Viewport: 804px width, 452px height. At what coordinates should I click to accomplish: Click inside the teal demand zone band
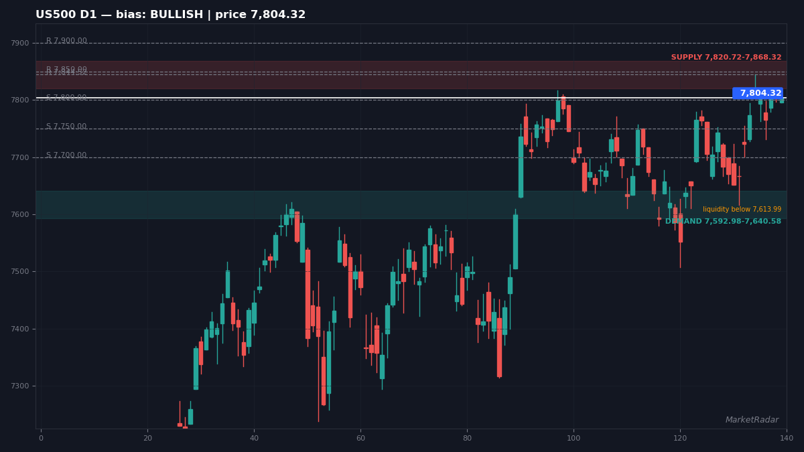click(x=411, y=205)
